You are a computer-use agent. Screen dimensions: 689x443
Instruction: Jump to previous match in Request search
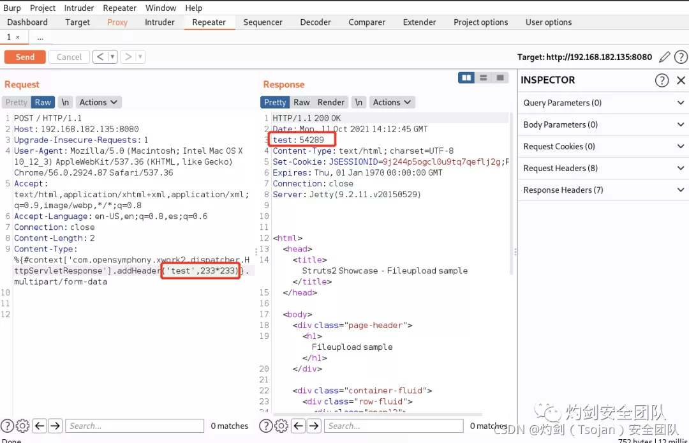40,425
